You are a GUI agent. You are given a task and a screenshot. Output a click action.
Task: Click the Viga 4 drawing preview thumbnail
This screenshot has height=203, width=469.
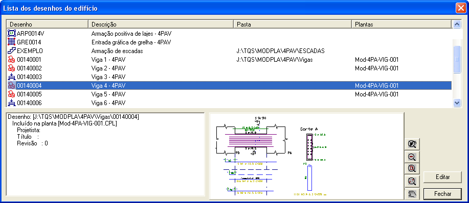[x=306, y=156]
